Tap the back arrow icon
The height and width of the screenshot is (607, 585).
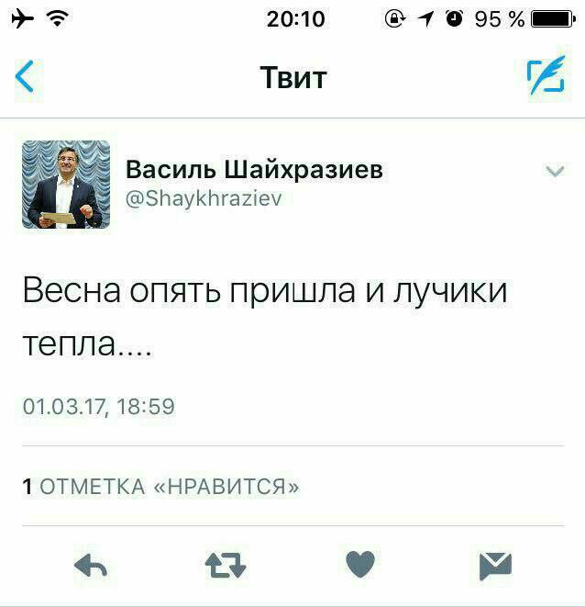(25, 76)
